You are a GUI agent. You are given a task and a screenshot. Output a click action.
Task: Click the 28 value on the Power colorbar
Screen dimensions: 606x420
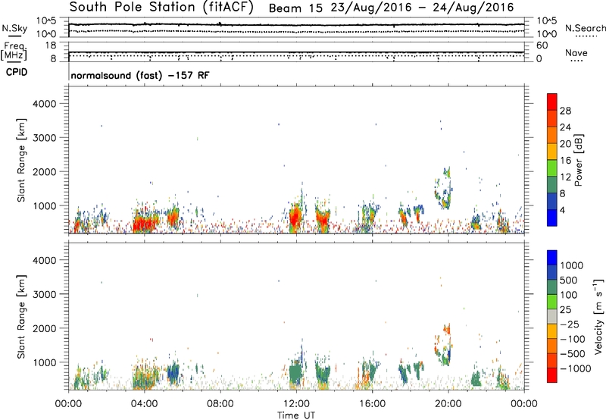(565, 111)
